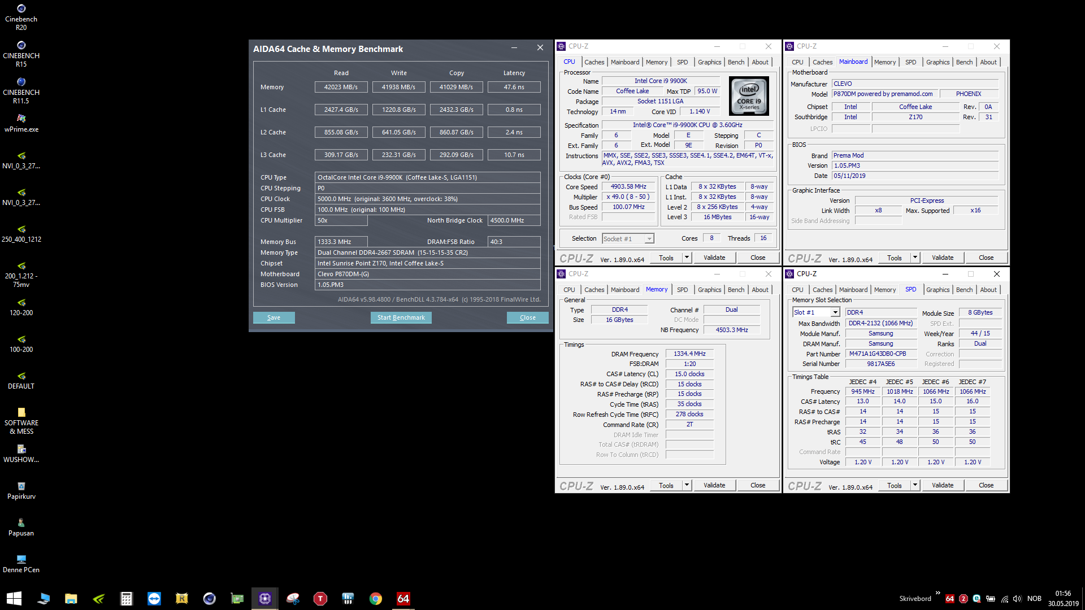Click volume icon in system tray
1085x610 pixels.
coord(1017,598)
